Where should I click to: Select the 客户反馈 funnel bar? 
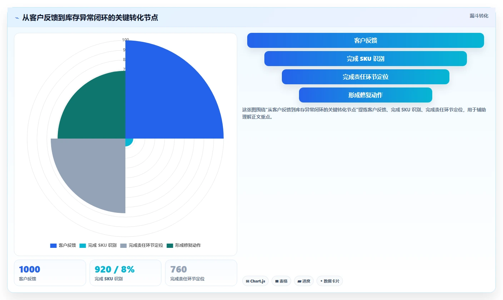365,40
